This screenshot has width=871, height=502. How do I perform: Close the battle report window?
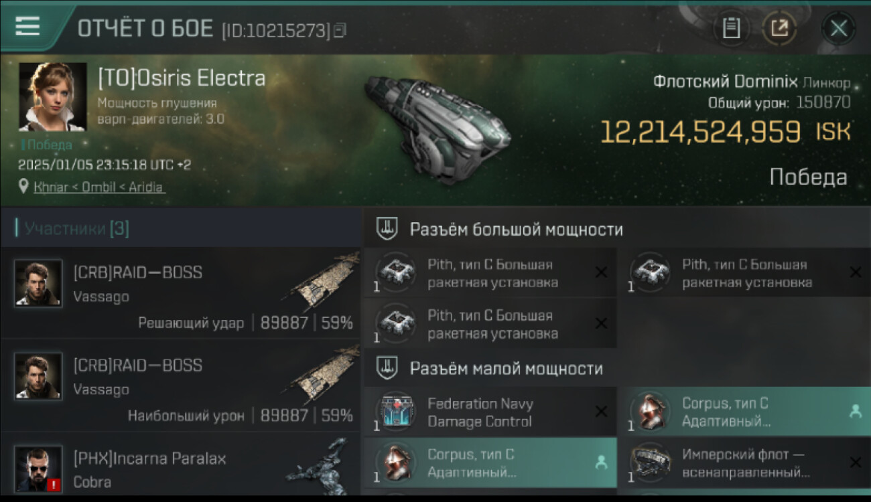[838, 28]
